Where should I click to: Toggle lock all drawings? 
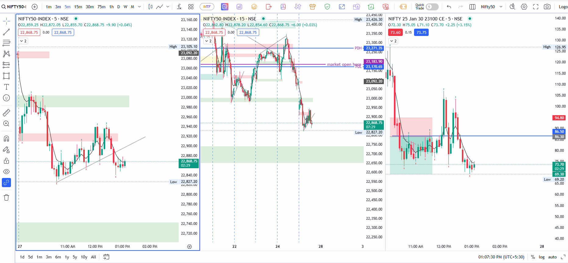click(x=6, y=161)
